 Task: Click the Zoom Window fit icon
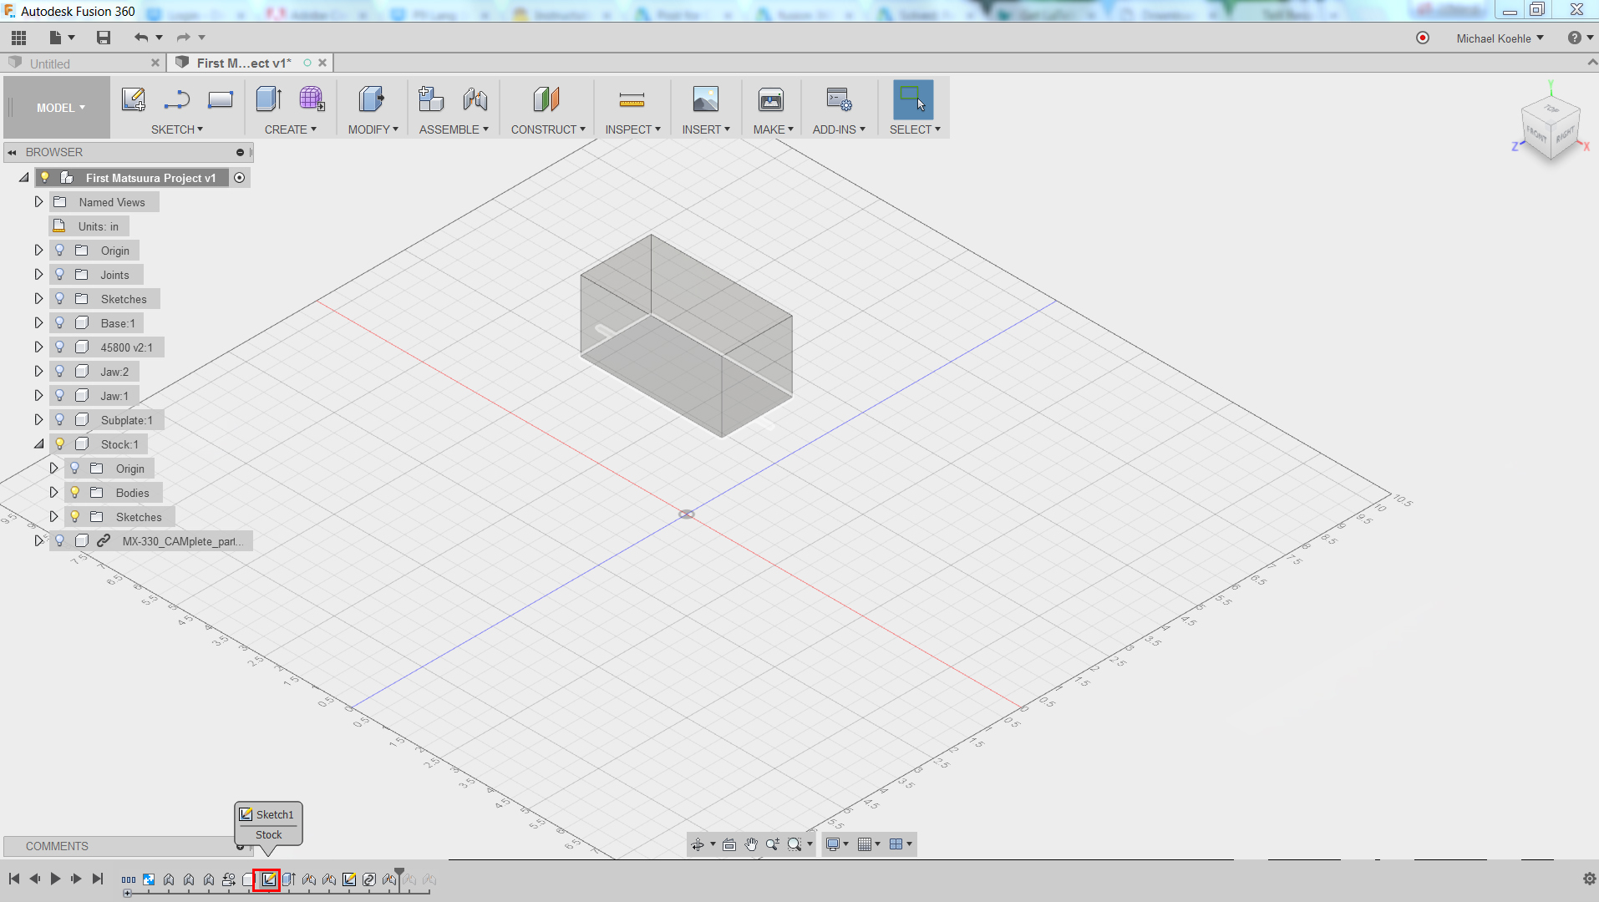[794, 844]
